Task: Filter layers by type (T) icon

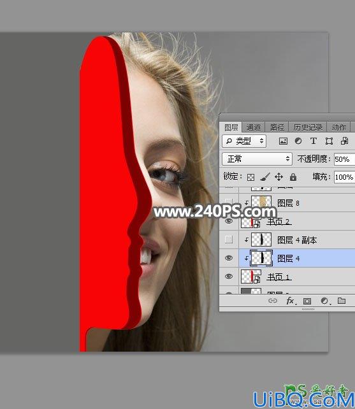Action: click(x=313, y=141)
